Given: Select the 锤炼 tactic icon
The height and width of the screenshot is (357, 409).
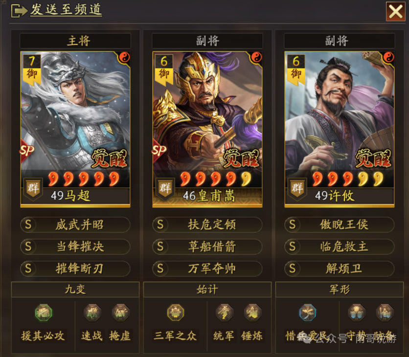Looking at the screenshot, I should pyautogui.click(x=252, y=312).
